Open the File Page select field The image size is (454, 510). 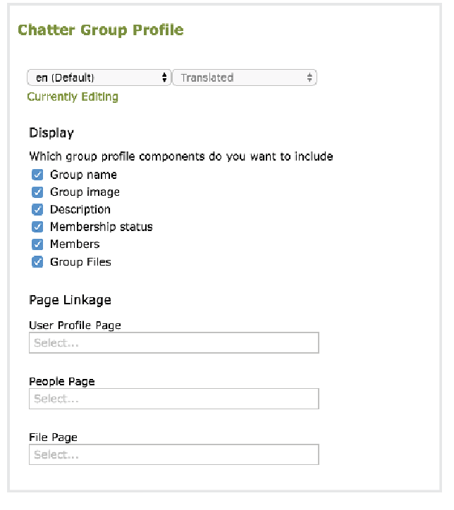pyautogui.click(x=173, y=454)
